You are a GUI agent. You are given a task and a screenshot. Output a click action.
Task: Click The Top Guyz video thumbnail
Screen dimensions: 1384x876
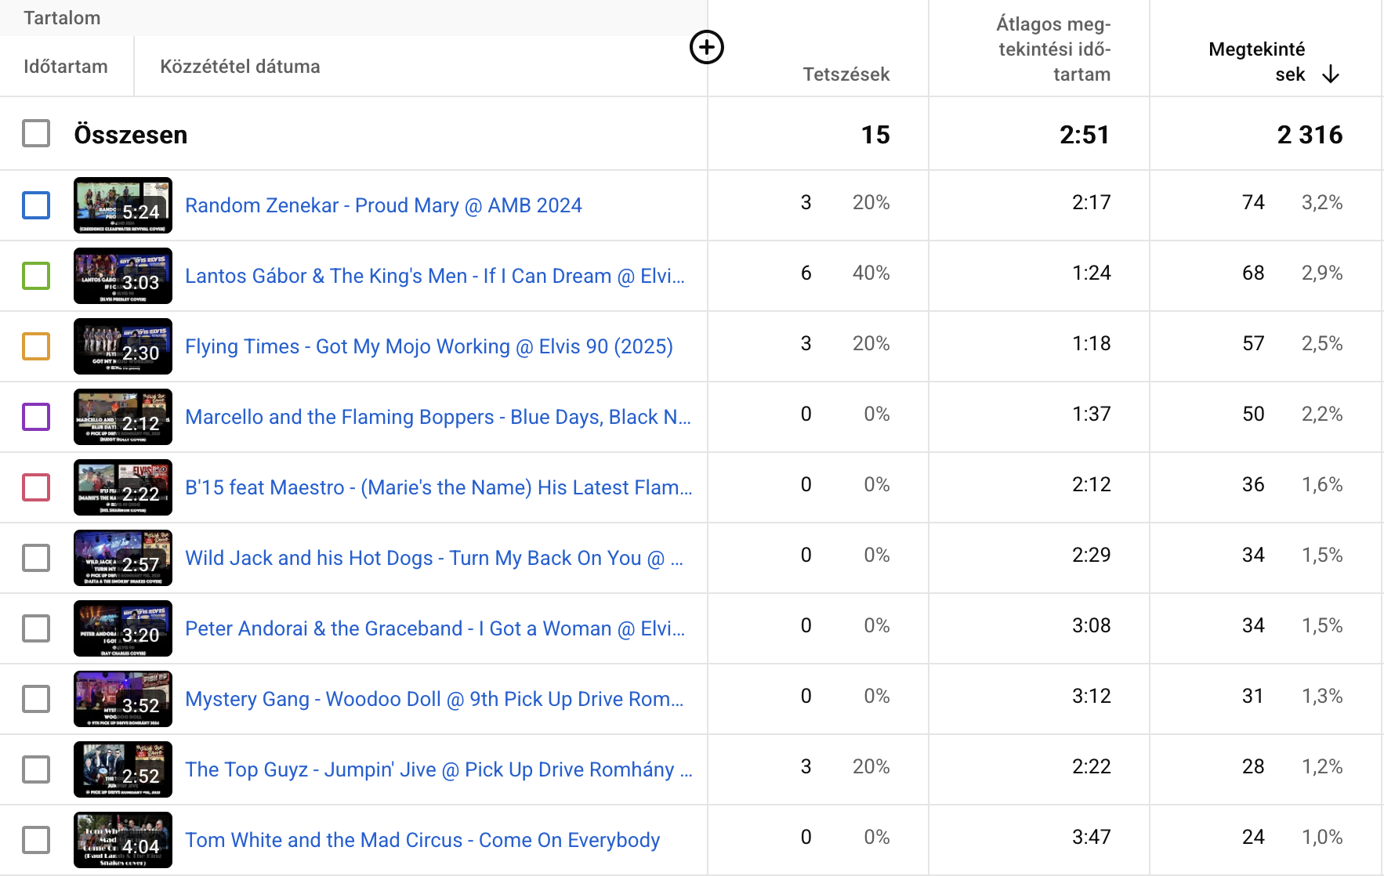coord(123,769)
